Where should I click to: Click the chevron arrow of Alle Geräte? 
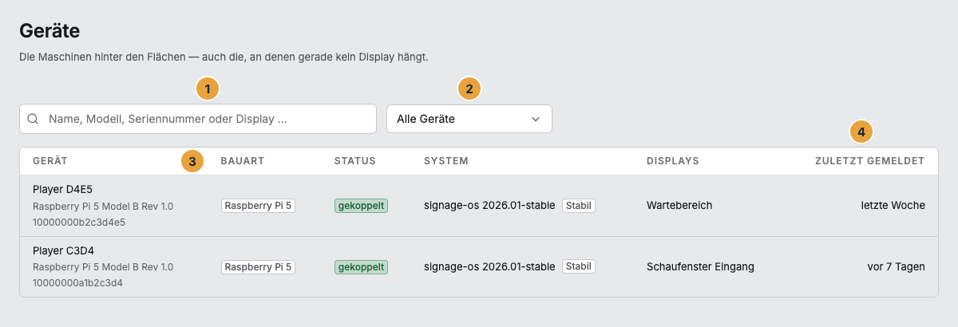(x=536, y=119)
